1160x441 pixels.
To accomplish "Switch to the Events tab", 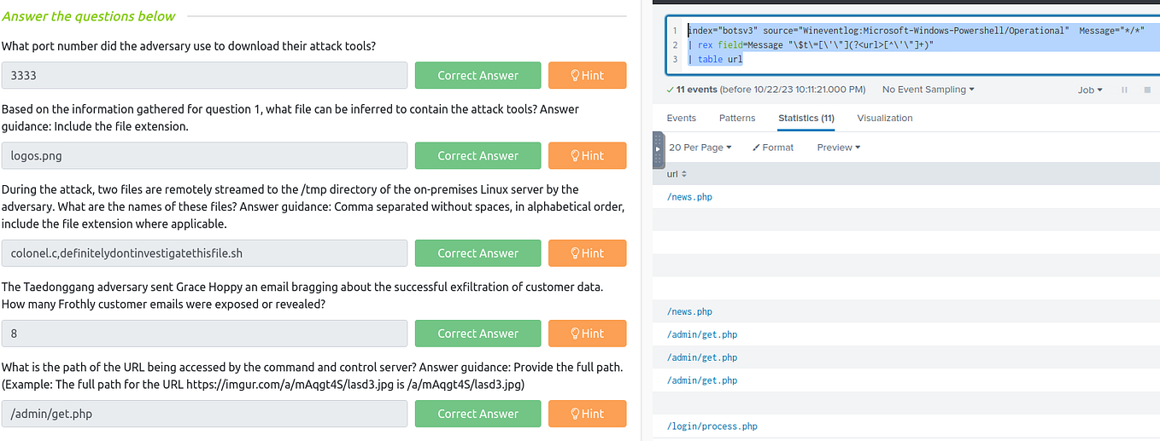I will [681, 118].
